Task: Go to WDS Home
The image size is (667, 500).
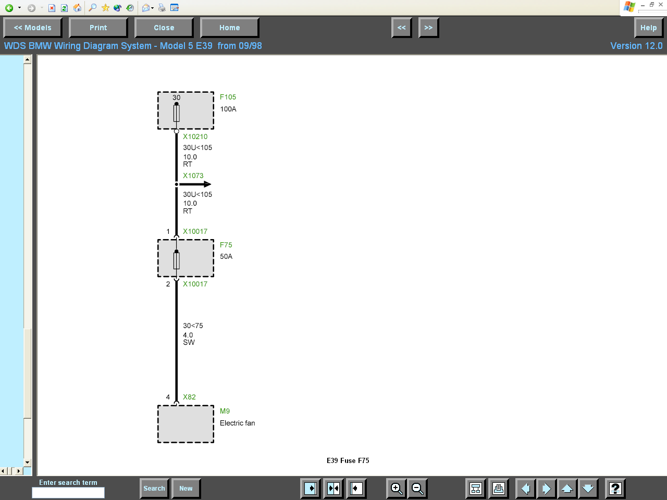Action: pos(229,28)
